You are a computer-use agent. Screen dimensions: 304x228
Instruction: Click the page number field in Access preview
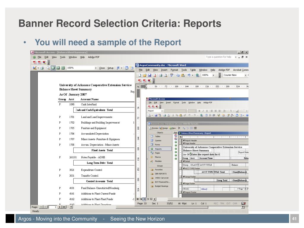tap(53, 207)
